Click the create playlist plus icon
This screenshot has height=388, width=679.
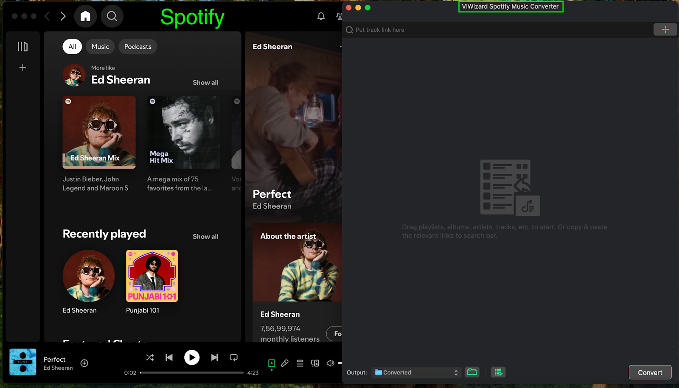pyautogui.click(x=23, y=67)
